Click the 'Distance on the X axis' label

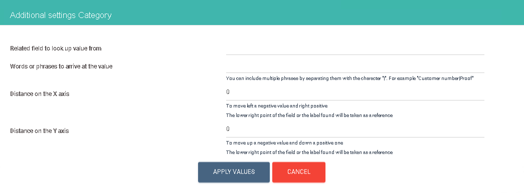[40, 93]
